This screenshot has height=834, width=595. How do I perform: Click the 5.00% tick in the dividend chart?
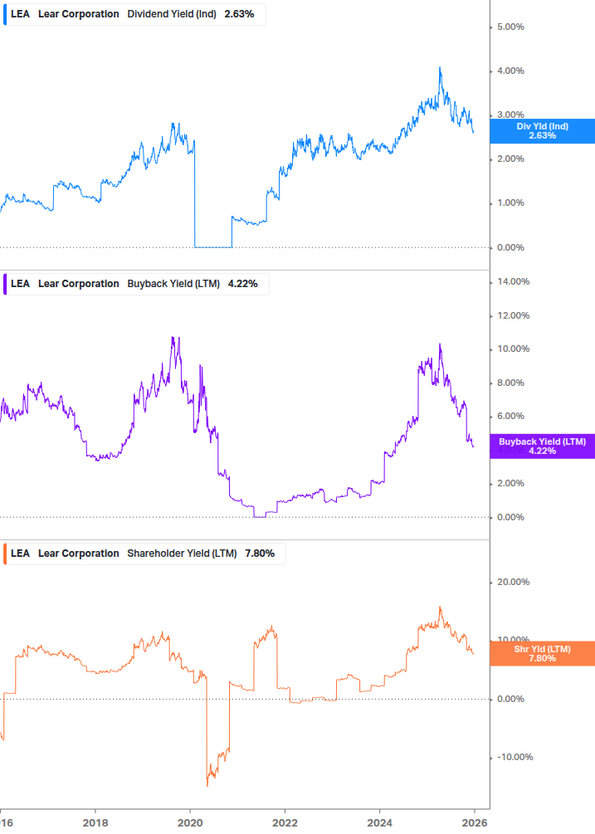tap(510, 27)
